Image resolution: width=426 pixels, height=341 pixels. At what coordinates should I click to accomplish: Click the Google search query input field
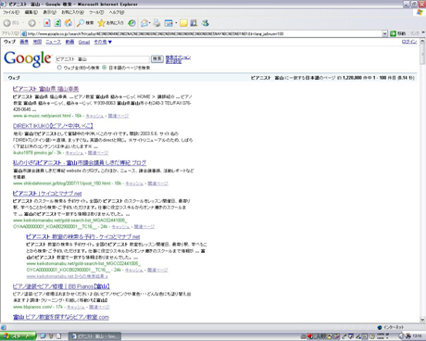tap(103, 59)
